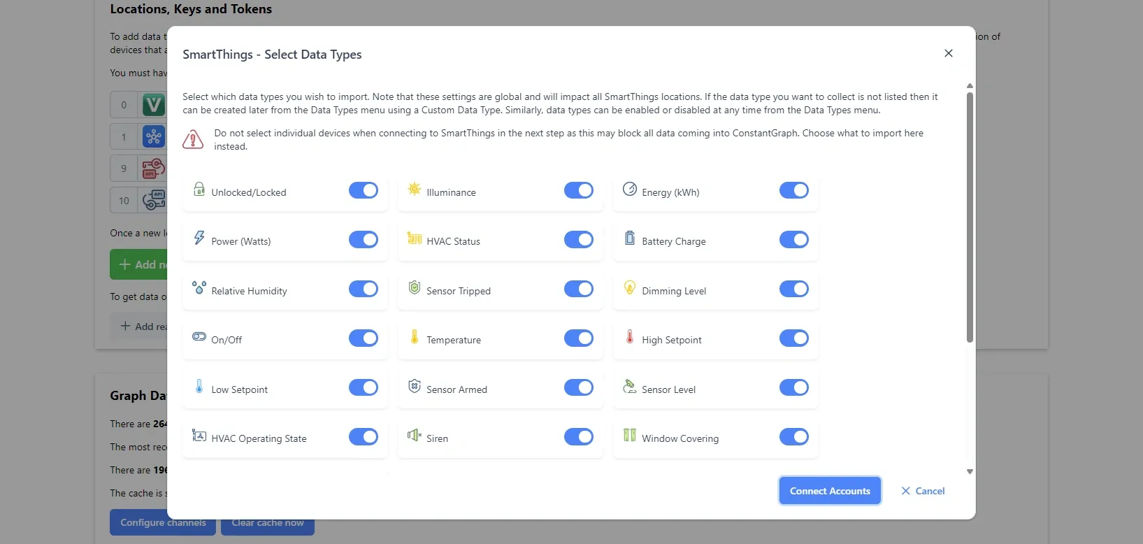Disable the Sensor Tripped toggle
Viewport: 1143px width, 544px height.
tap(579, 289)
